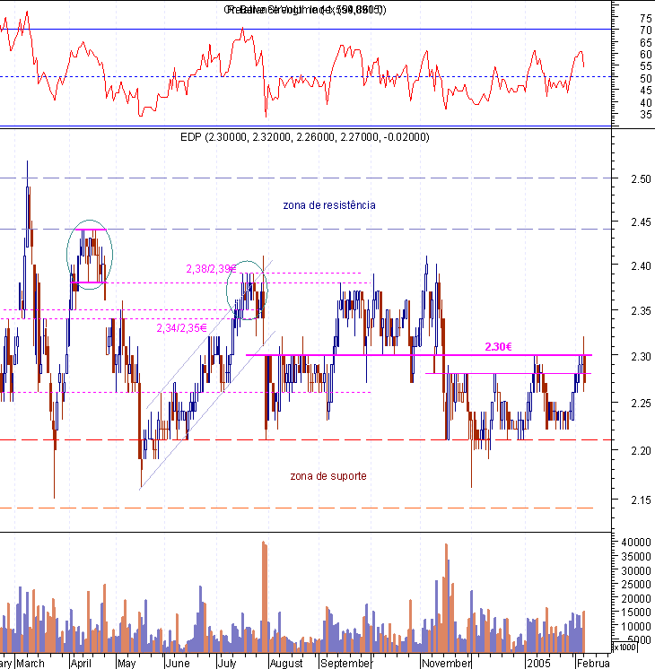Click the tallest volume bar in late July
Screen dimensions: 655x669
(x=265, y=596)
